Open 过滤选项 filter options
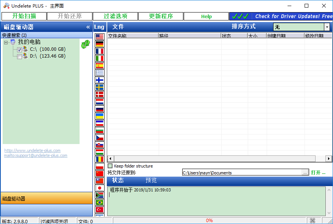Screen dimensions: 333x224 tap(115, 16)
